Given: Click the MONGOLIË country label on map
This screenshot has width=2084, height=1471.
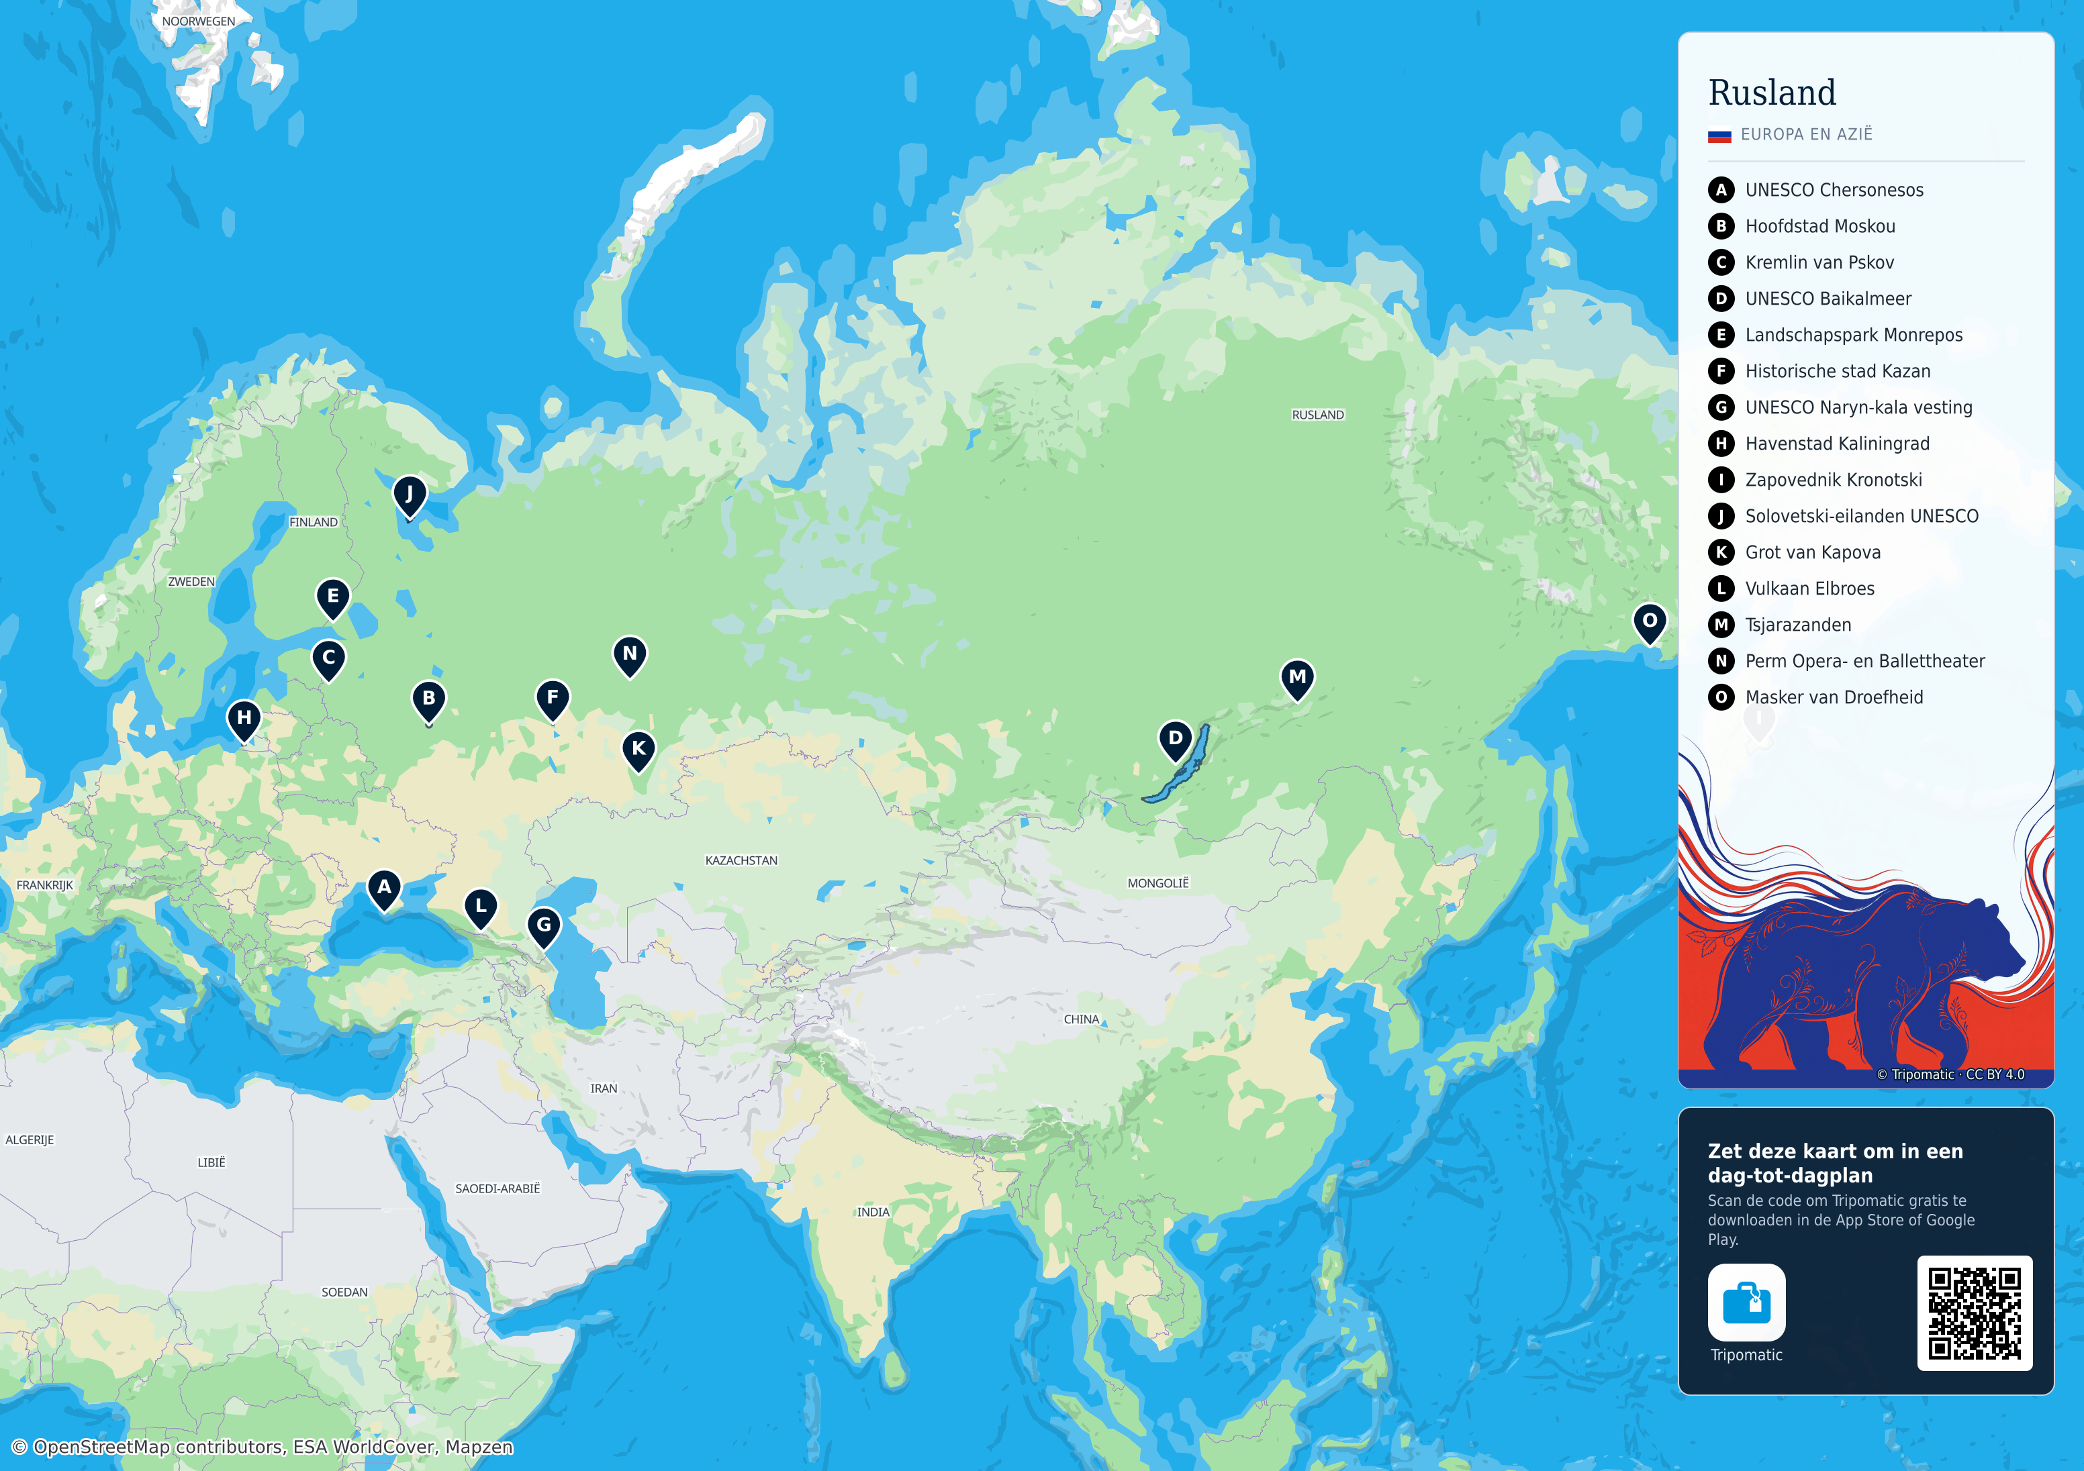Looking at the screenshot, I should point(1158,883).
